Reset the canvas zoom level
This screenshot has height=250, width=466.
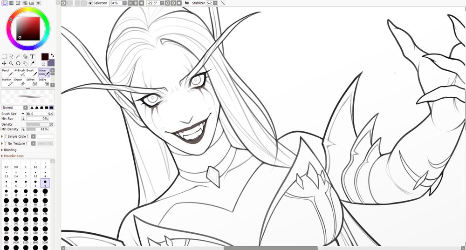click(x=142, y=3)
